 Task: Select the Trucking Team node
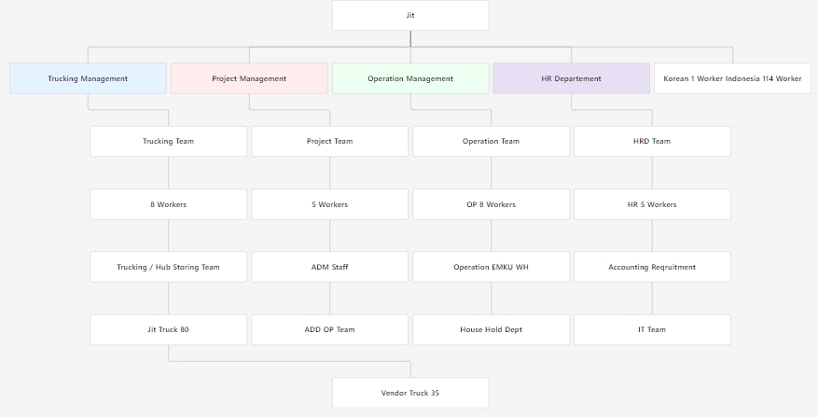[x=169, y=142]
